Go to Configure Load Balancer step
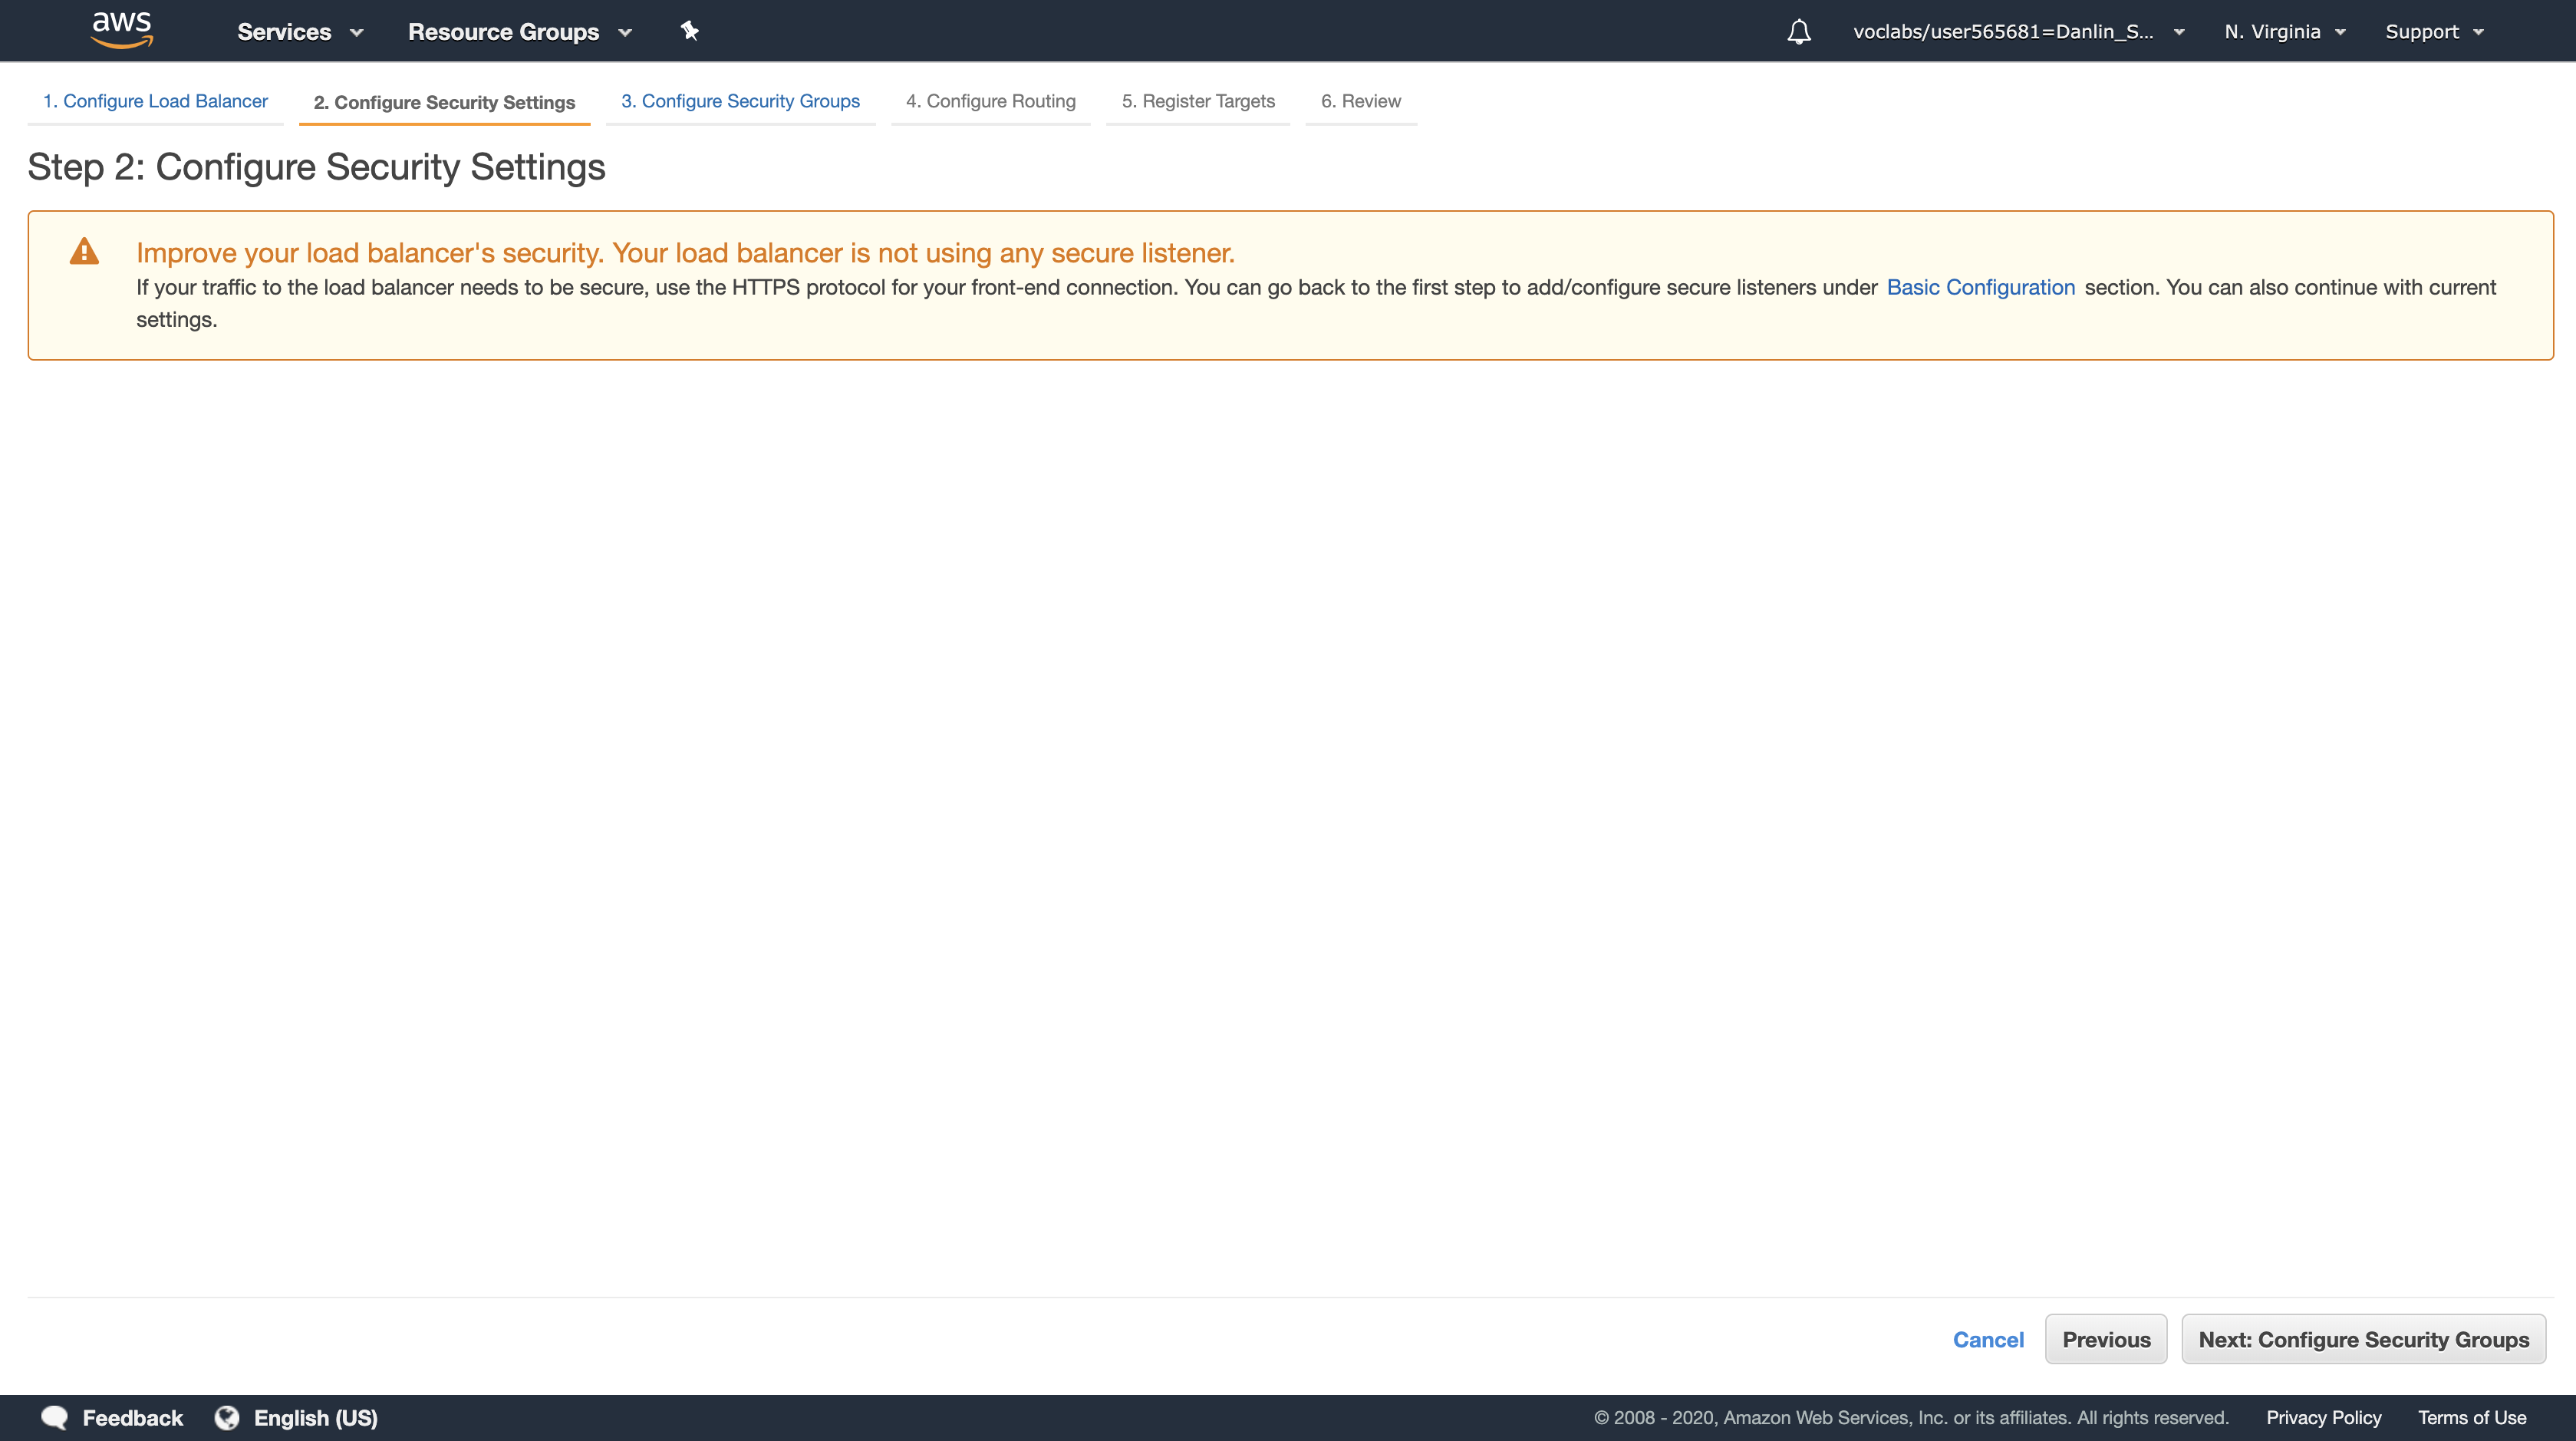 (x=155, y=101)
